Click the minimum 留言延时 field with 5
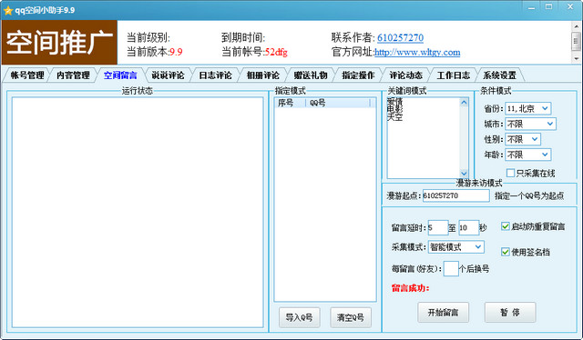Screen dimensions: 583x340 point(438,227)
